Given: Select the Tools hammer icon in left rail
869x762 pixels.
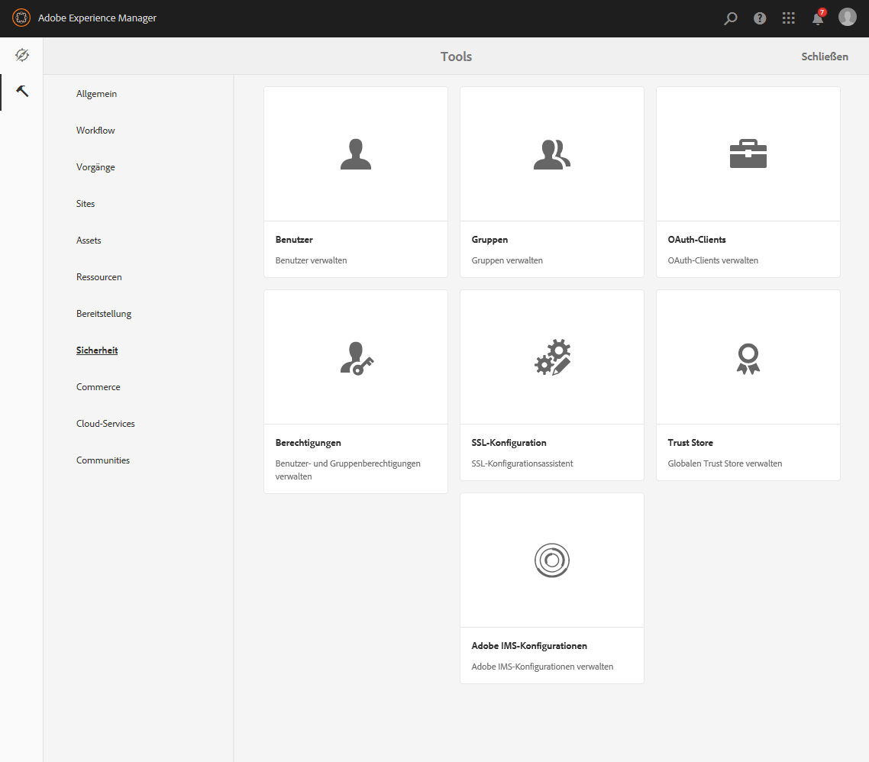Looking at the screenshot, I should pyautogui.click(x=22, y=91).
